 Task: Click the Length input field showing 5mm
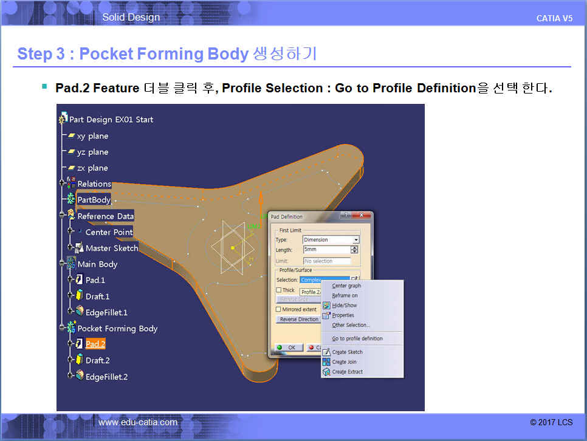pyautogui.click(x=326, y=250)
